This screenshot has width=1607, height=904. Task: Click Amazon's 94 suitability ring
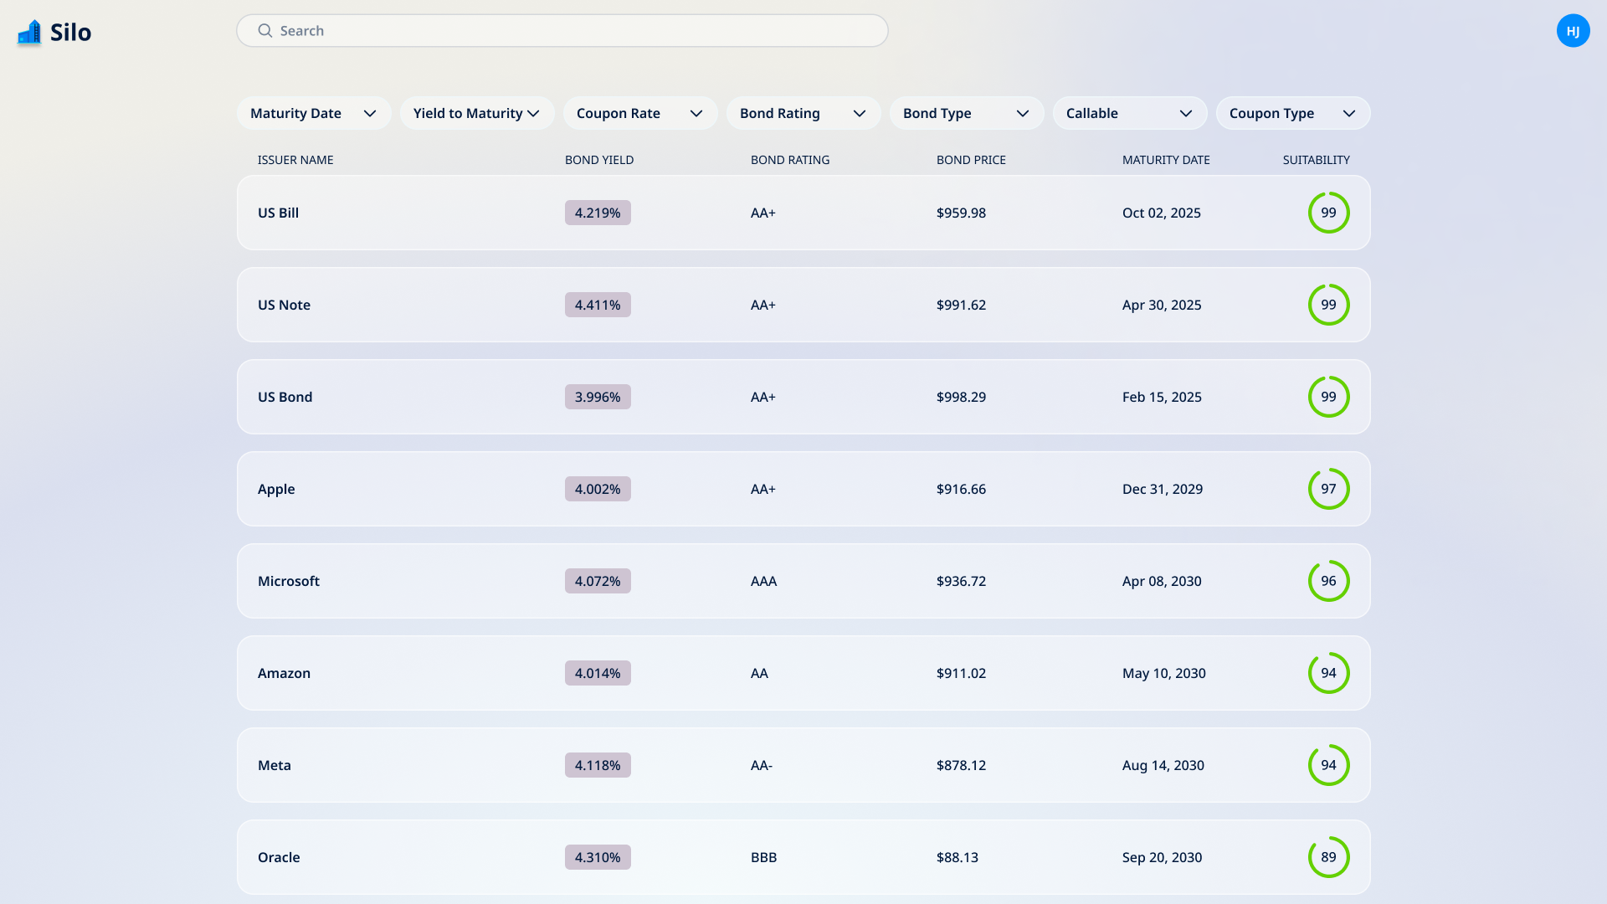pos(1328,673)
